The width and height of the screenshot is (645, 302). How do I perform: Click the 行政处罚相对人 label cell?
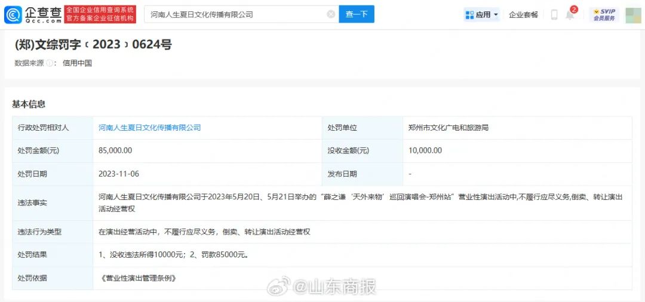[x=53, y=128]
